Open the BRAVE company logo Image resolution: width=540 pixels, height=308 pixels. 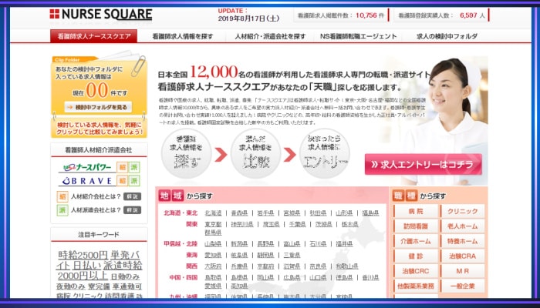pyautogui.click(x=87, y=181)
